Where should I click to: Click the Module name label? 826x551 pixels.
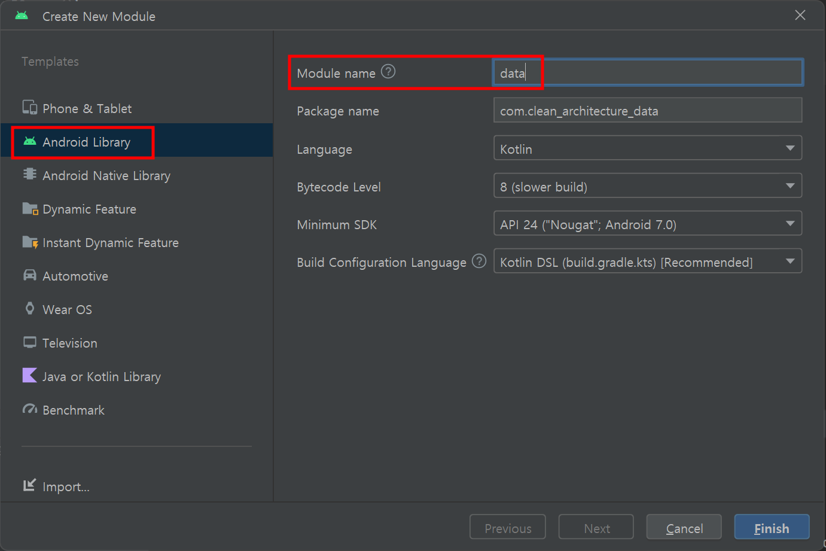click(x=336, y=73)
